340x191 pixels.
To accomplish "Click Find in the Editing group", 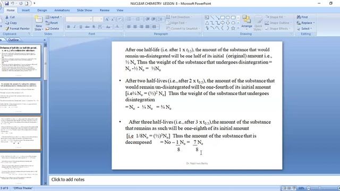I will point(302,17).
